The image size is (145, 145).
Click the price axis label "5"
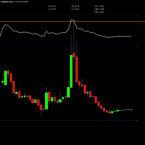coord(137,46)
